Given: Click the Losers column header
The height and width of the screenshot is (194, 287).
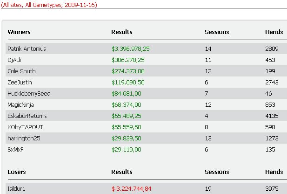Looking at the screenshot, I should click(x=17, y=172).
